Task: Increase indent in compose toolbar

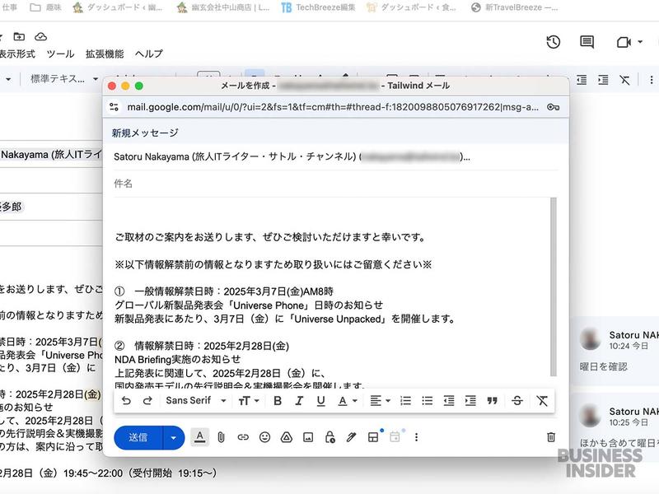Action: (x=470, y=401)
